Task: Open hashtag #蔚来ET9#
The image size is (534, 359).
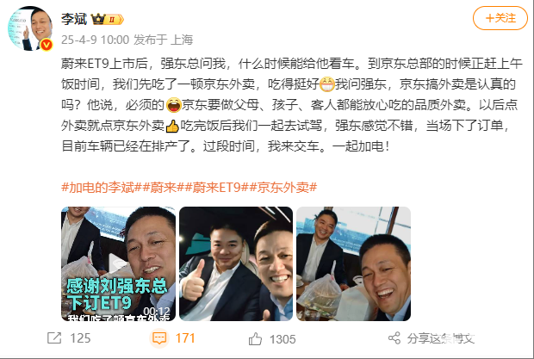Action: click(x=216, y=187)
